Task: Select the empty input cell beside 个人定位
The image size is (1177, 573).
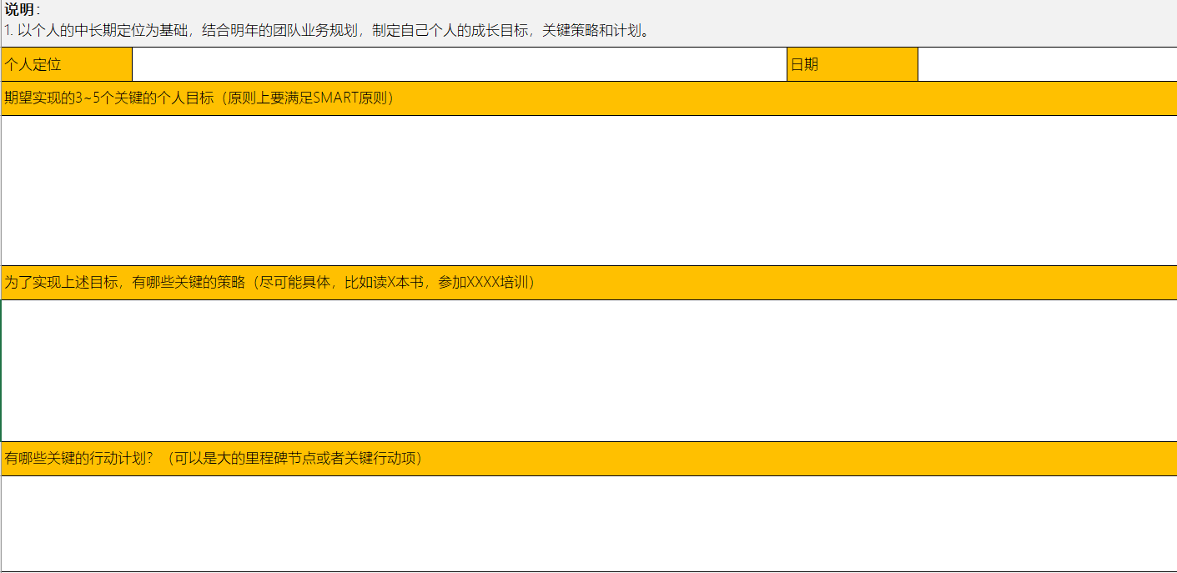Action: coord(459,65)
